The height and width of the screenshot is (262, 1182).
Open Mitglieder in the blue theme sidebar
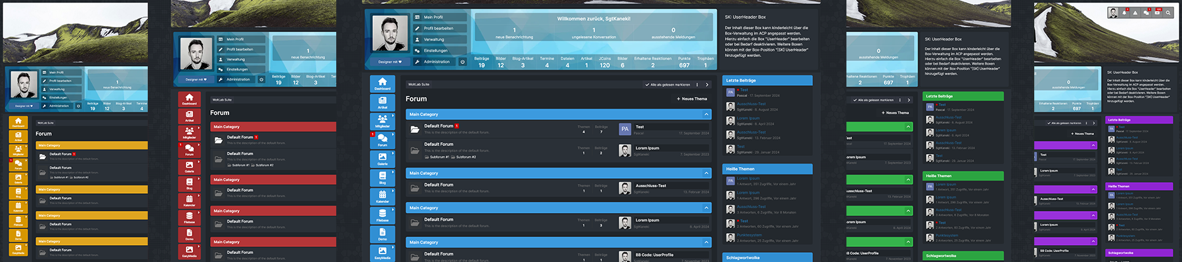[382, 121]
